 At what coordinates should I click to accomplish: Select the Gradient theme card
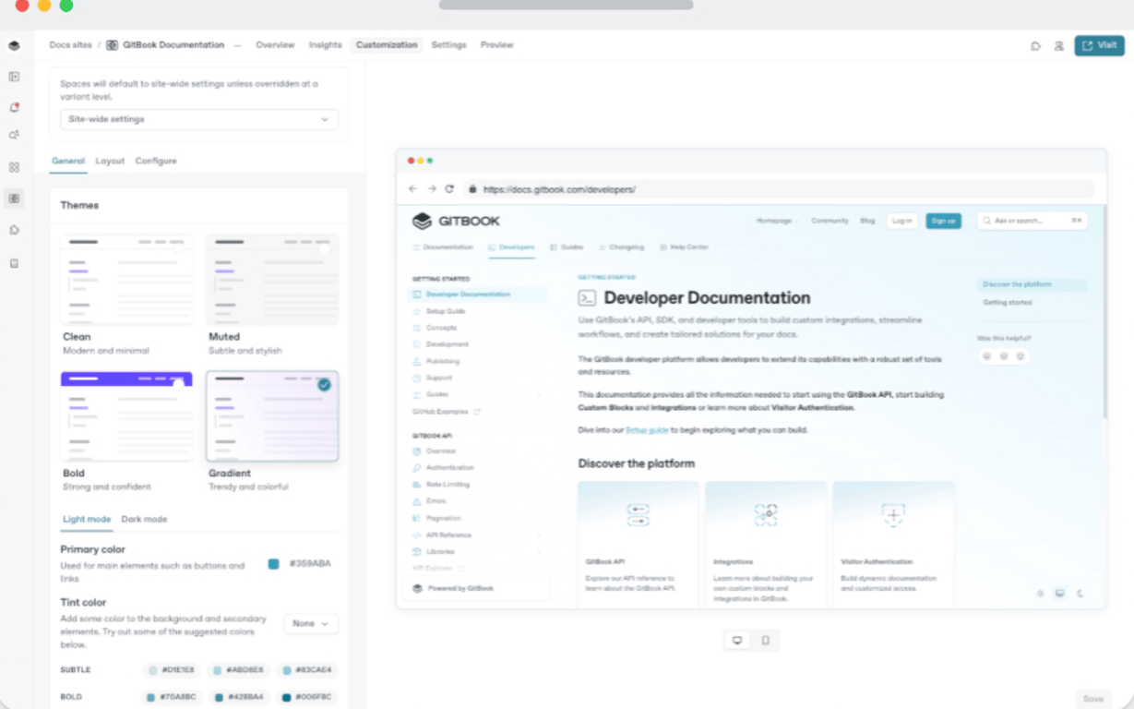click(272, 431)
